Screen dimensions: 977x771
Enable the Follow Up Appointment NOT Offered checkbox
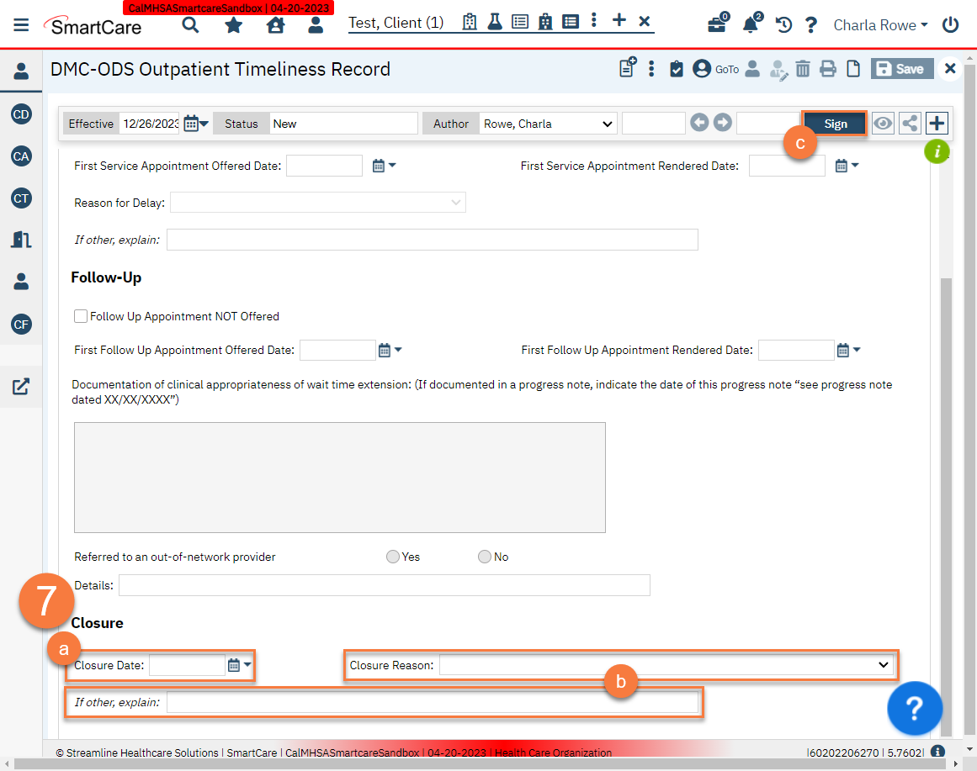tap(80, 316)
